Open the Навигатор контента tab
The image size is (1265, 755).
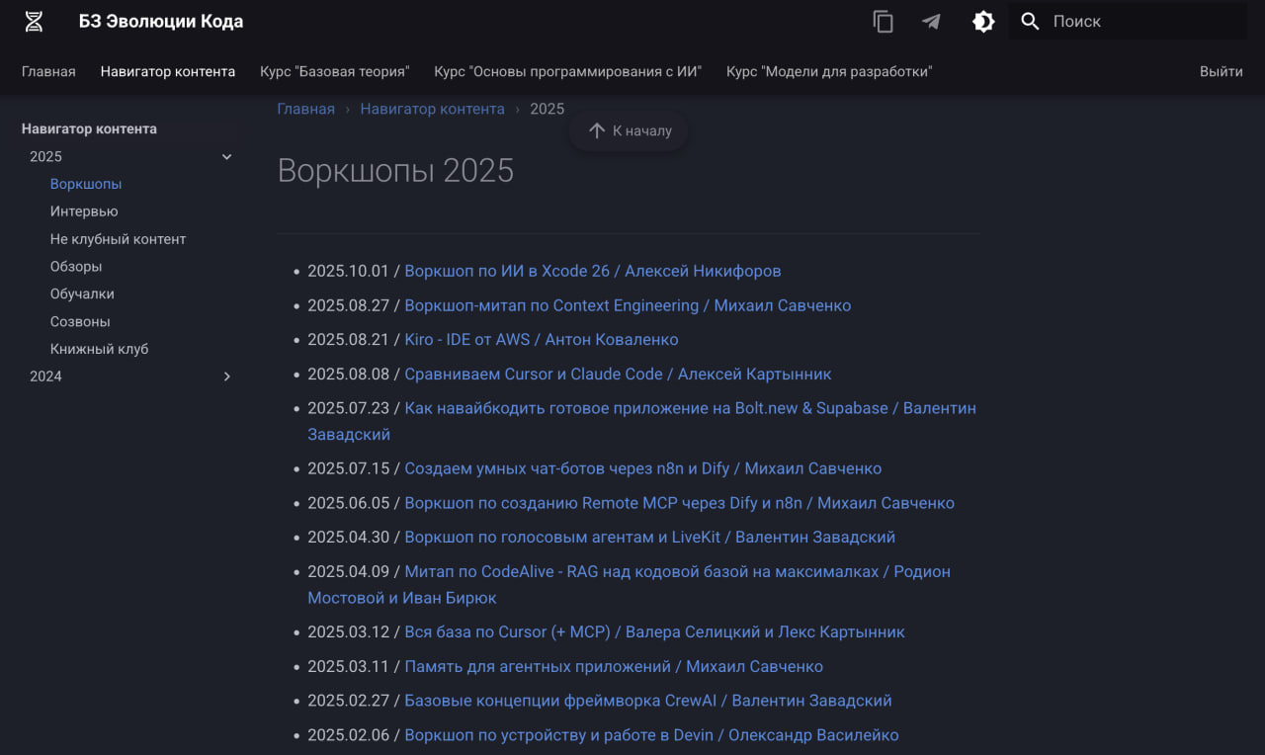pos(168,71)
